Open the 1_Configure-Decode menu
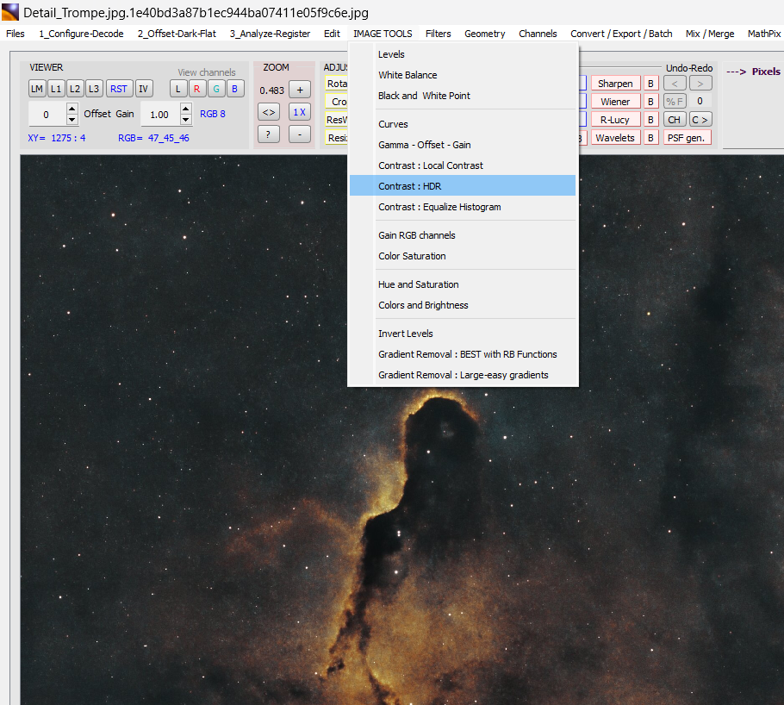This screenshot has height=705, width=784. coord(82,34)
